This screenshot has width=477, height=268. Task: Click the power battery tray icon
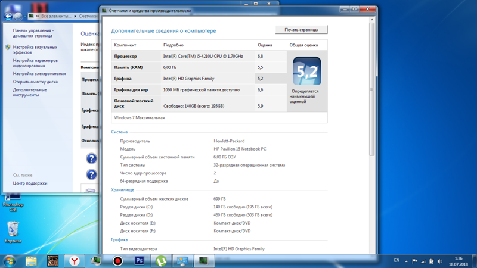click(x=431, y=261)
